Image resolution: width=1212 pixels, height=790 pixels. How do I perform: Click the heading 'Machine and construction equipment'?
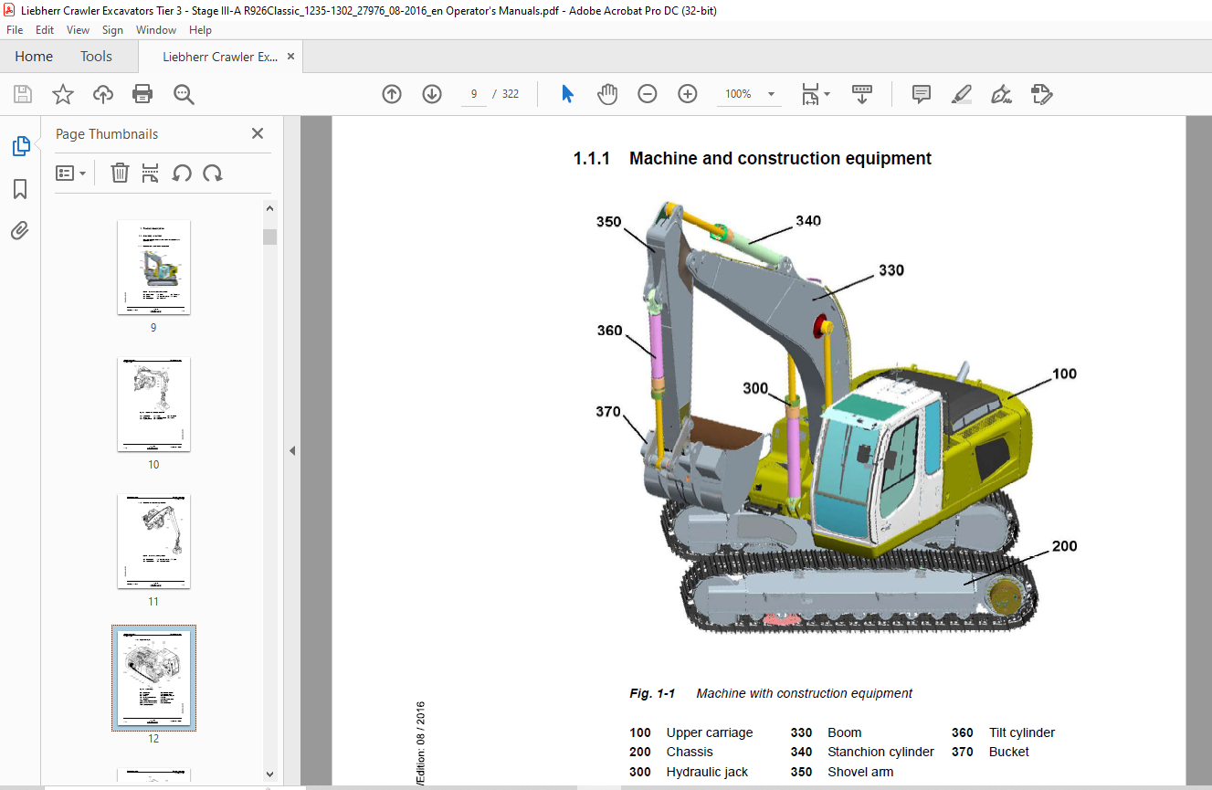(780, 159)
